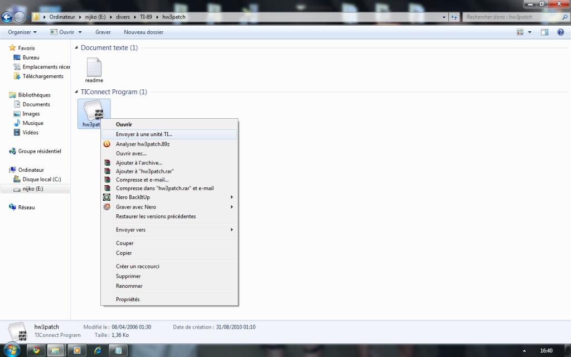
Task: Open Propriétés from the context menu
Action: click(170, 300)
